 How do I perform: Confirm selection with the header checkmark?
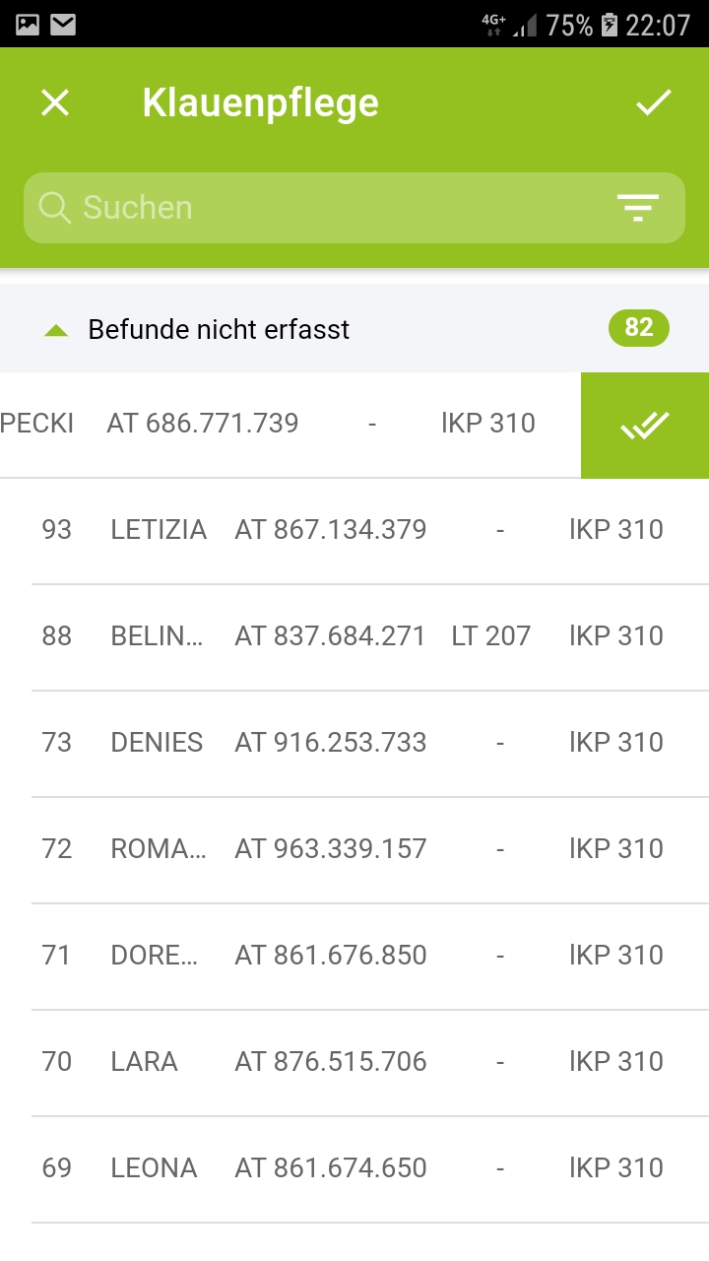click(653, 102)
